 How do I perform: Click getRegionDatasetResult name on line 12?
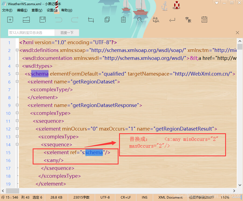click(184, 129)
